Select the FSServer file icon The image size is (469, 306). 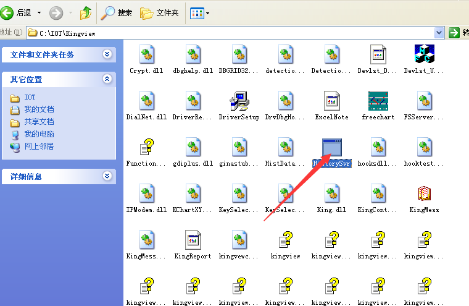(425, 101)
